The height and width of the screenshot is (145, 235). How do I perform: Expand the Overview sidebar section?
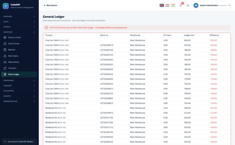19,16
